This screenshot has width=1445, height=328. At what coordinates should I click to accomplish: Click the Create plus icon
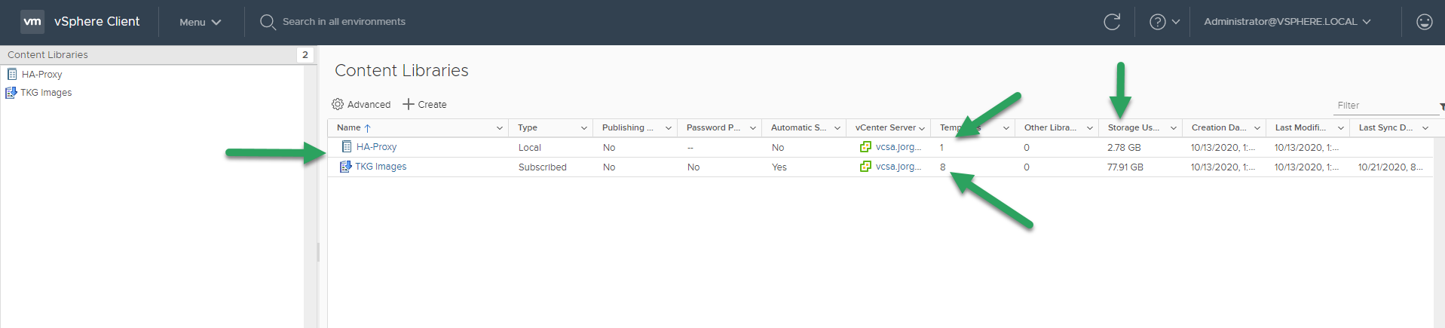(x=409, y=104)
